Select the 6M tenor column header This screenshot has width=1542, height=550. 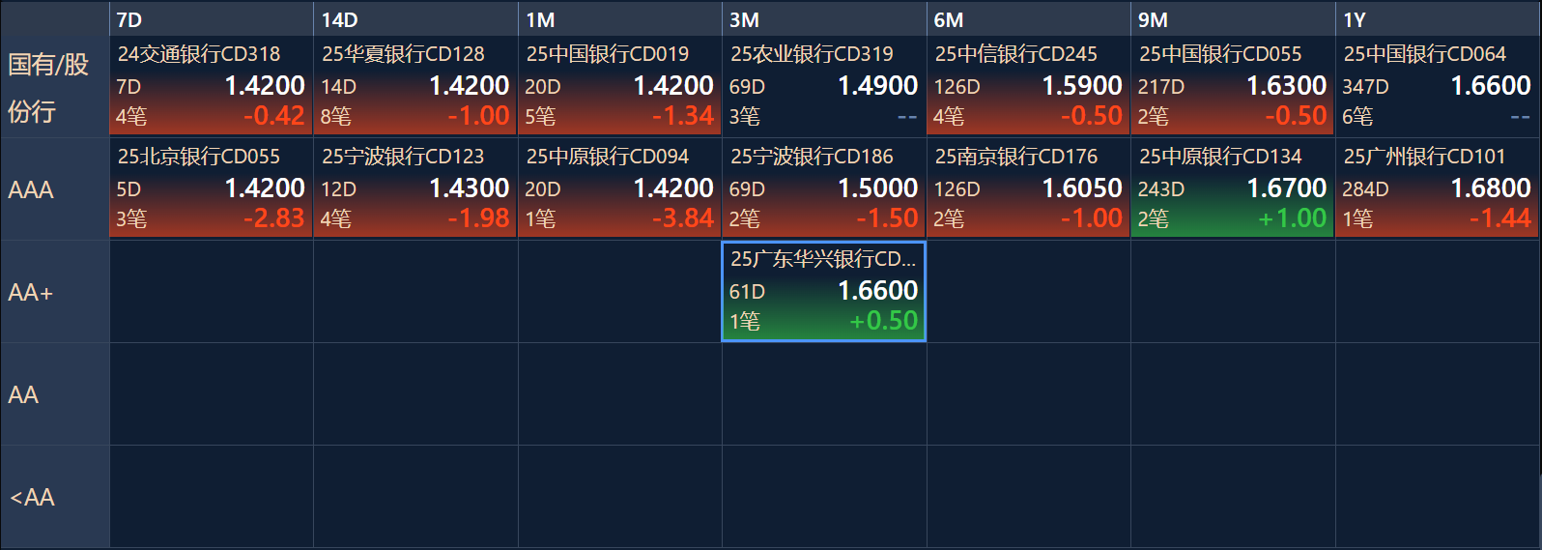tap(1028, 19)
